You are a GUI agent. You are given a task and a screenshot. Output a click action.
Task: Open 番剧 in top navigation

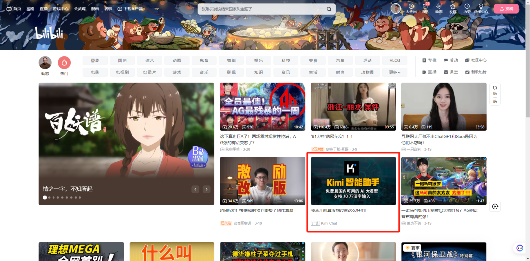pyautogui.click(x=30, y=9)
